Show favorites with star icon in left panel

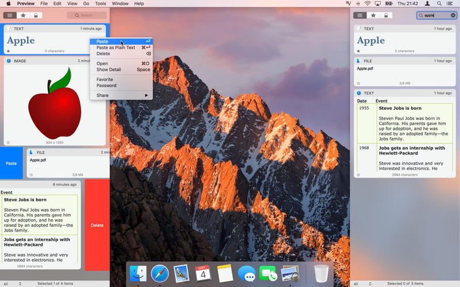(23, 15)
